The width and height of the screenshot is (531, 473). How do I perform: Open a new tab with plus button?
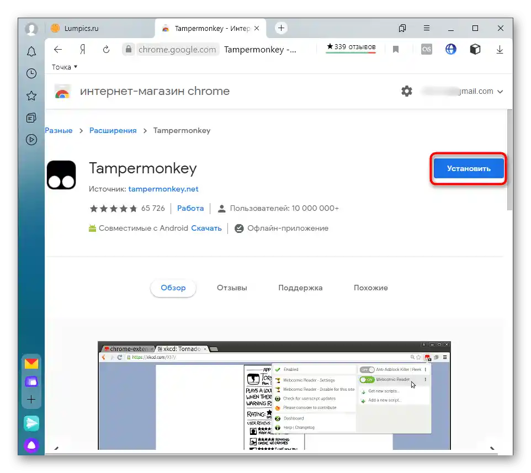click(281, 28)
